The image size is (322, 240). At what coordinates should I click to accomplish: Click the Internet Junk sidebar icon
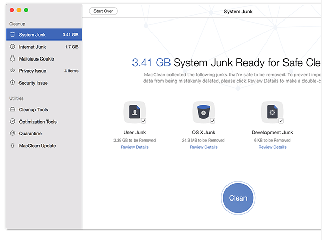12,47
